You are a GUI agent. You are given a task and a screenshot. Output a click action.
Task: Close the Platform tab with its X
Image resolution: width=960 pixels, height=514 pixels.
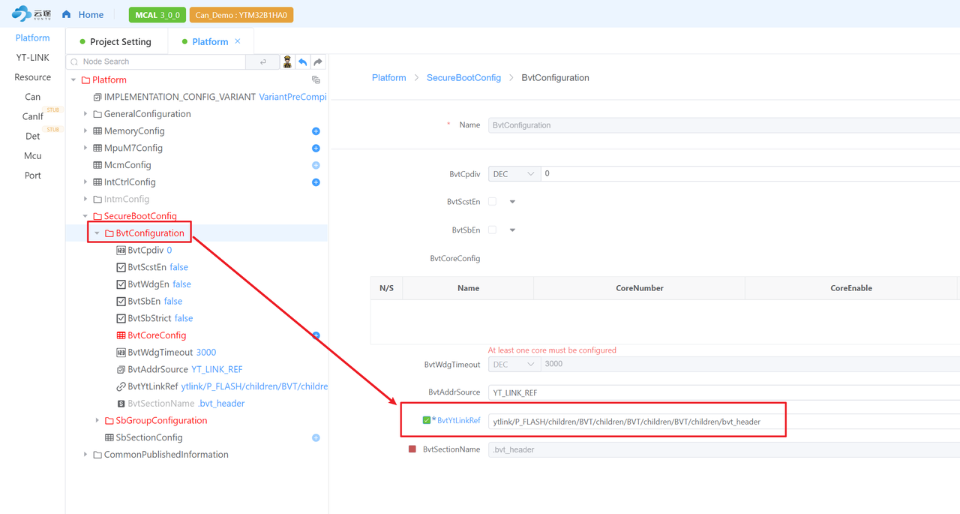click(238, 41)
